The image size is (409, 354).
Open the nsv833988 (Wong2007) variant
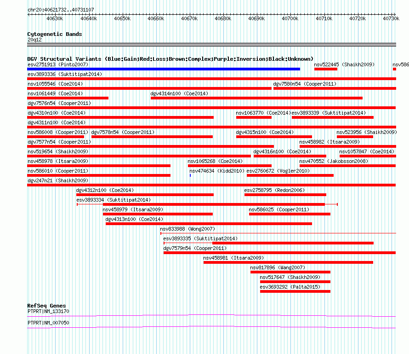pos(278,233)
